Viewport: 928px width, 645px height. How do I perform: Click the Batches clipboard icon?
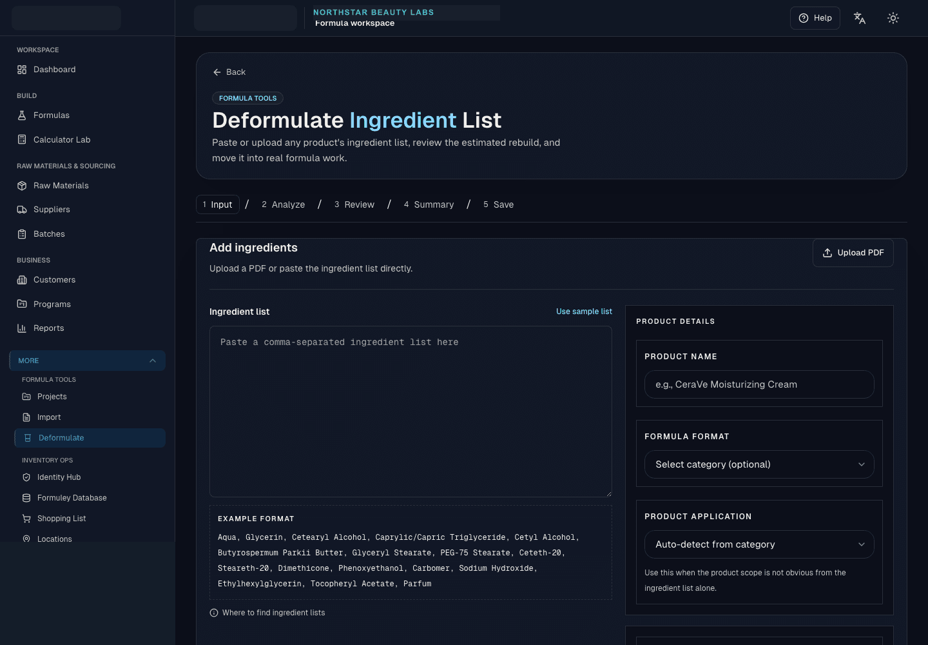22,234
